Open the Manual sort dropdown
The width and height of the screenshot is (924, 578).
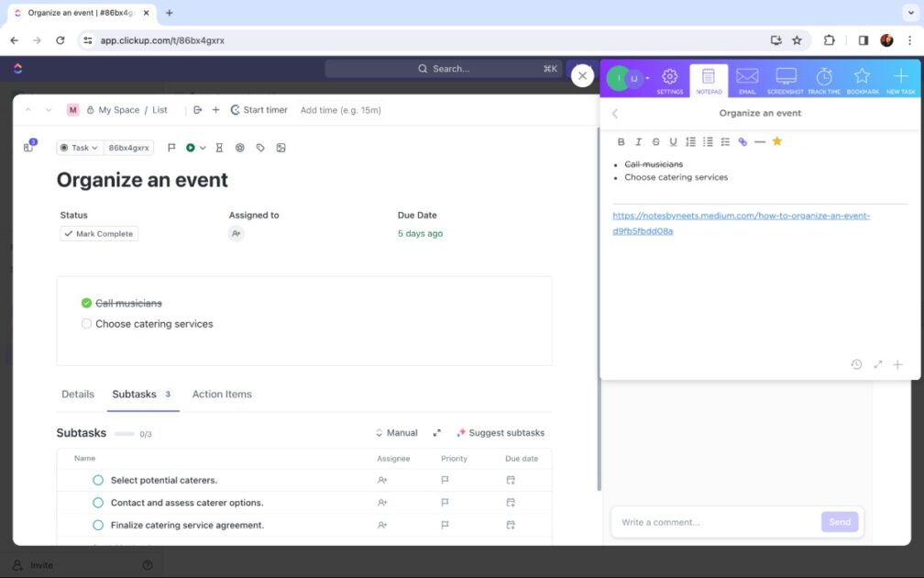point(398,432)
